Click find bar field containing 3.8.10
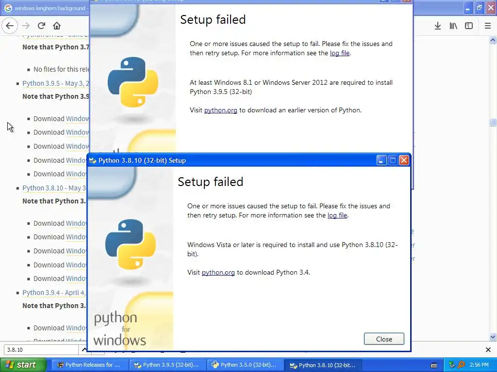 (x=41, y=350)
